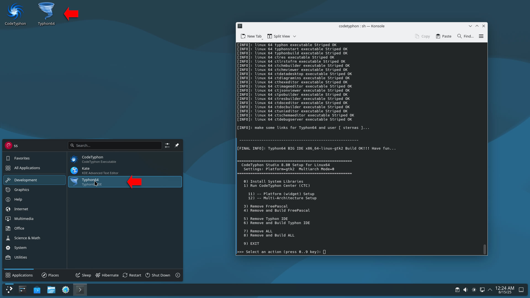
Task: Click Split View in Konsole toolbar
Action: pyautogui.click(x=279, y=36)
